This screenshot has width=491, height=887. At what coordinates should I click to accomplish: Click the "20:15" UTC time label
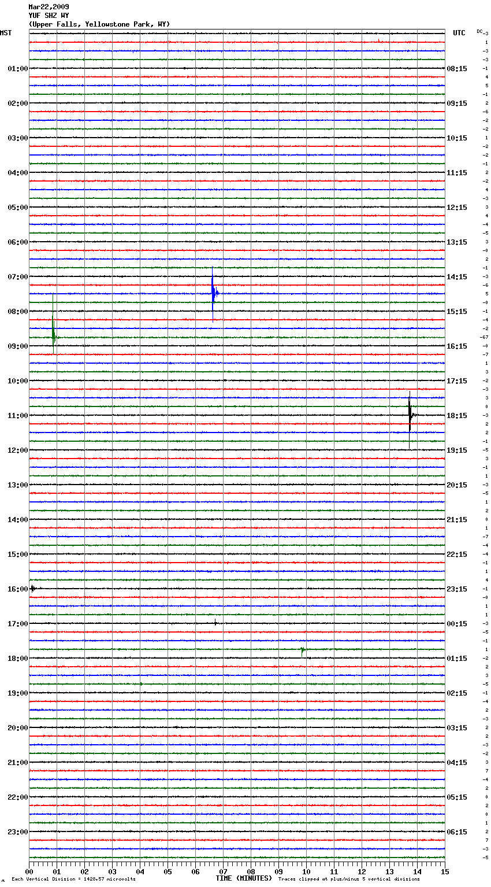(457, 485)
